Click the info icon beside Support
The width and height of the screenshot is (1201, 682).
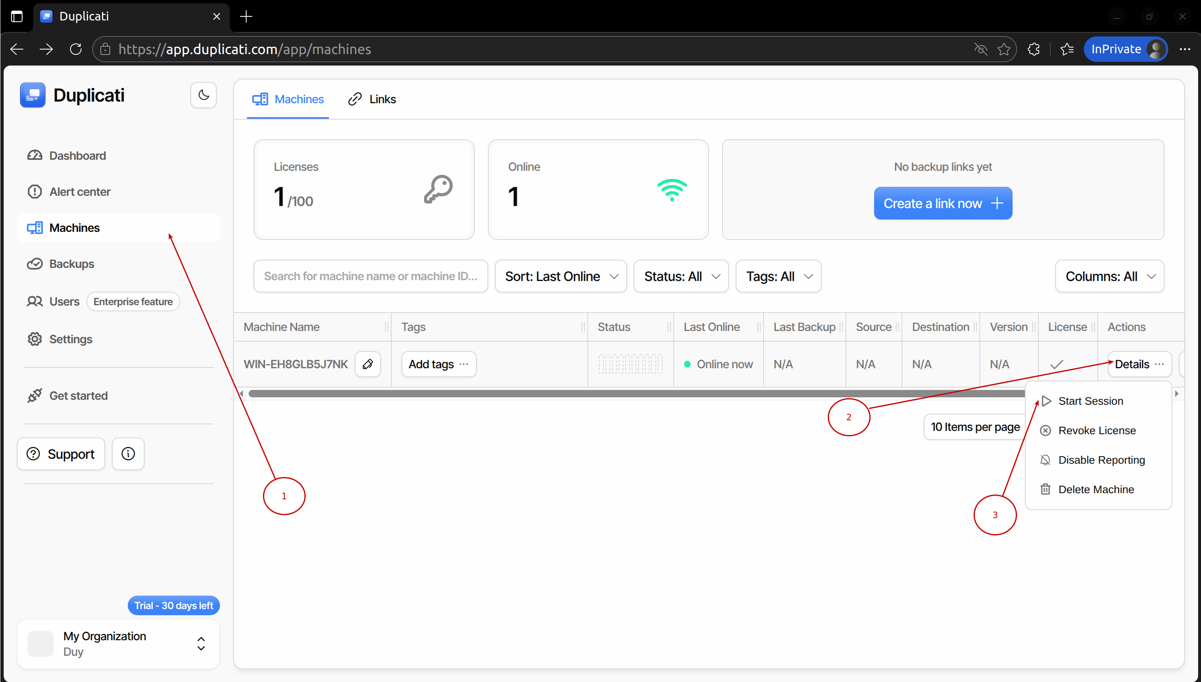(128, 453)
